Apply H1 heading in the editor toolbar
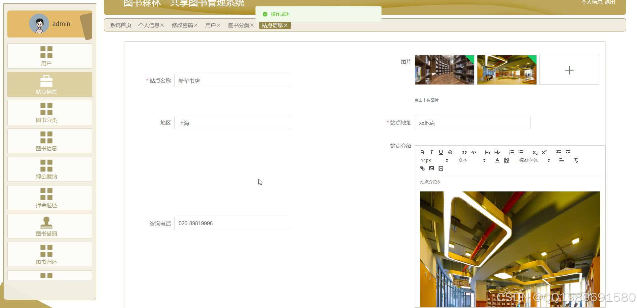Viewport: 637px width, 308px height. (488, 152)
